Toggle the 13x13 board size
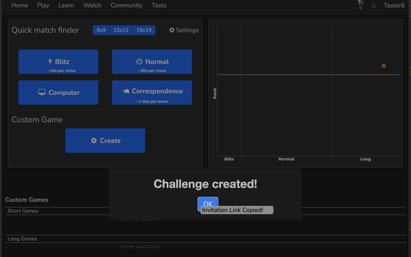 pyautogui.click(x=121, y=30)
